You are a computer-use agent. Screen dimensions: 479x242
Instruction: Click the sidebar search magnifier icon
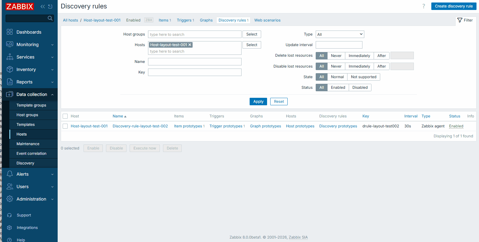click(x=50, y=18)
